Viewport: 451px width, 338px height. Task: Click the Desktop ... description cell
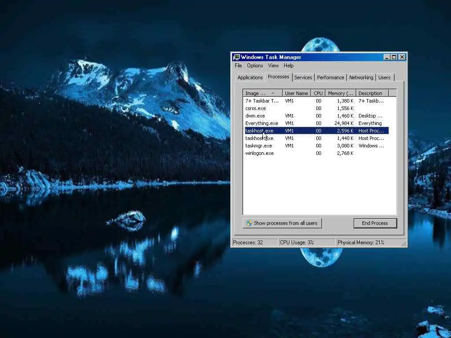(x=370, y=116)
